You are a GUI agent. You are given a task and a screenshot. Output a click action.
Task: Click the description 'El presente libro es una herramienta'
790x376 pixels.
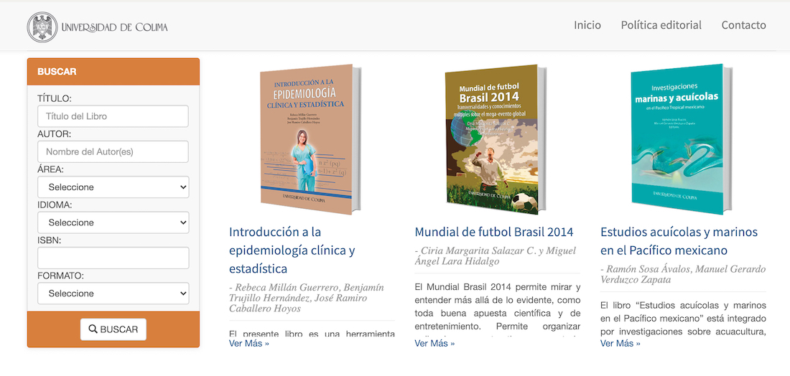(312, 333)
